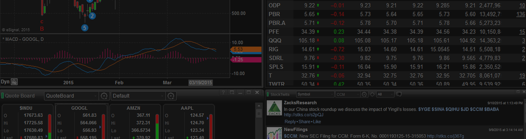
Task: Open StockTwits symbol settings gear
Action: pyautogui.click(x=364, y=94)
